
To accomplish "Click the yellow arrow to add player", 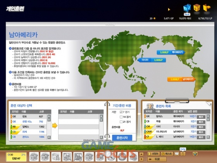I will (x=55, y=125).
